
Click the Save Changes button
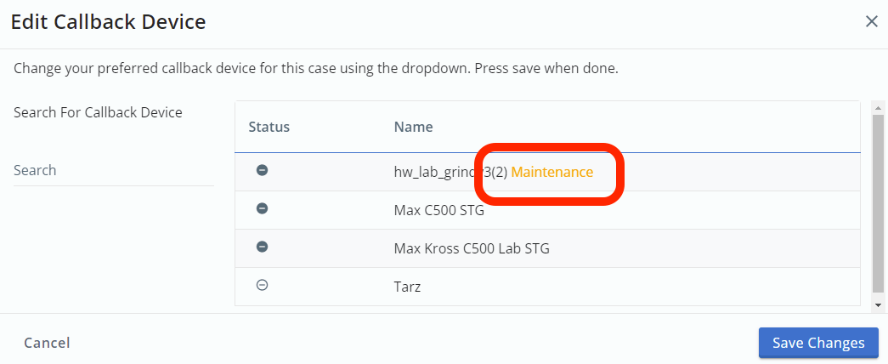click(818, 343)
